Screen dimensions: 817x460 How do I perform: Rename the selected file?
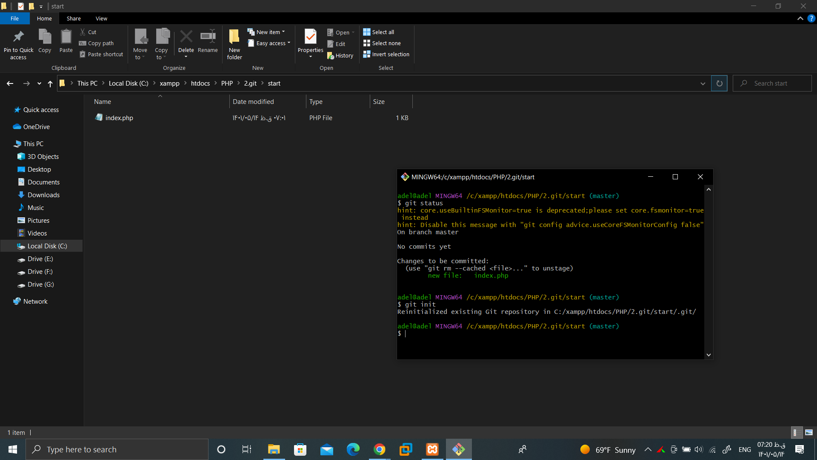click(208, 41)
